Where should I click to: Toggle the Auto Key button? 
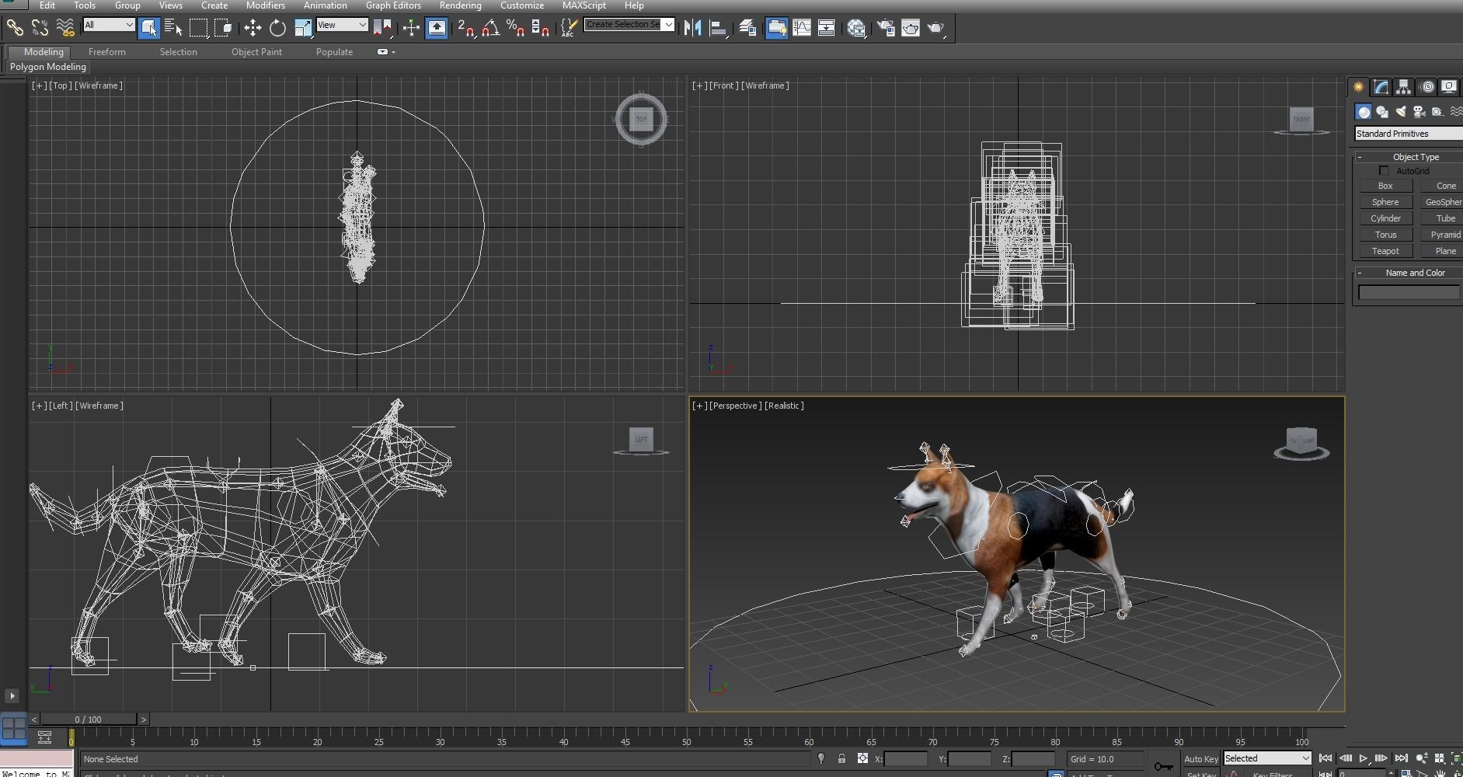tap(1200, 759)
